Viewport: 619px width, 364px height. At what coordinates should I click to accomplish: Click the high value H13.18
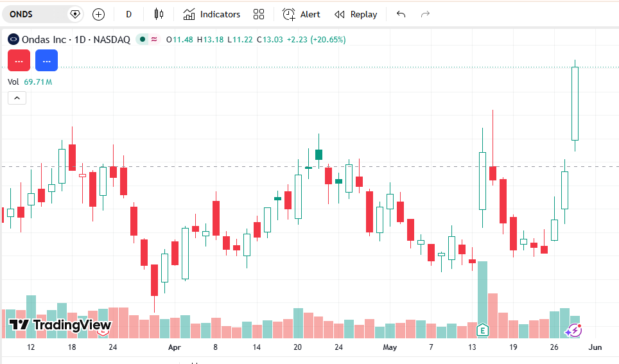pos(211,39)
